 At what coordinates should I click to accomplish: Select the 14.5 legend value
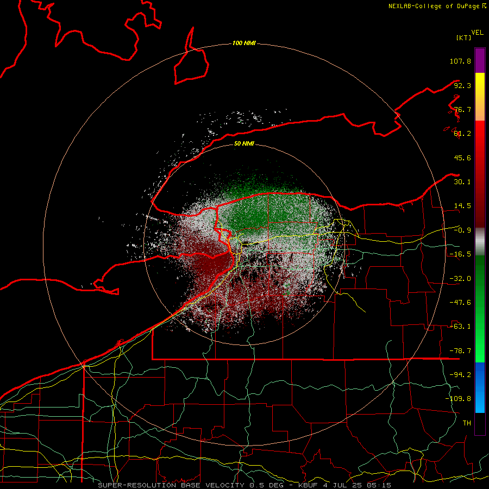462,206
